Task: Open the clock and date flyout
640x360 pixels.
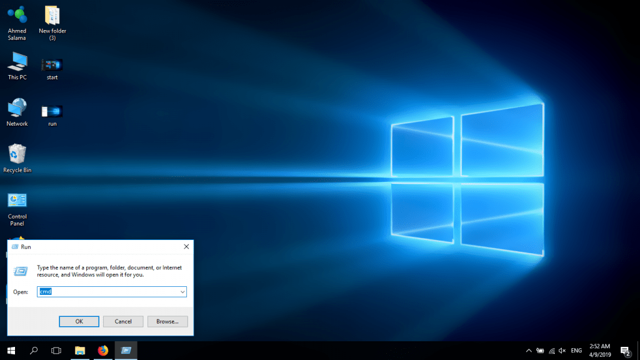Action: click(600, 351)
